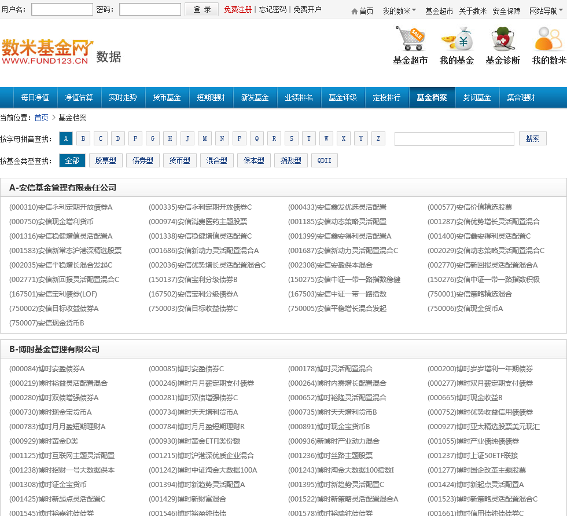Click the 登录 button

201,9
